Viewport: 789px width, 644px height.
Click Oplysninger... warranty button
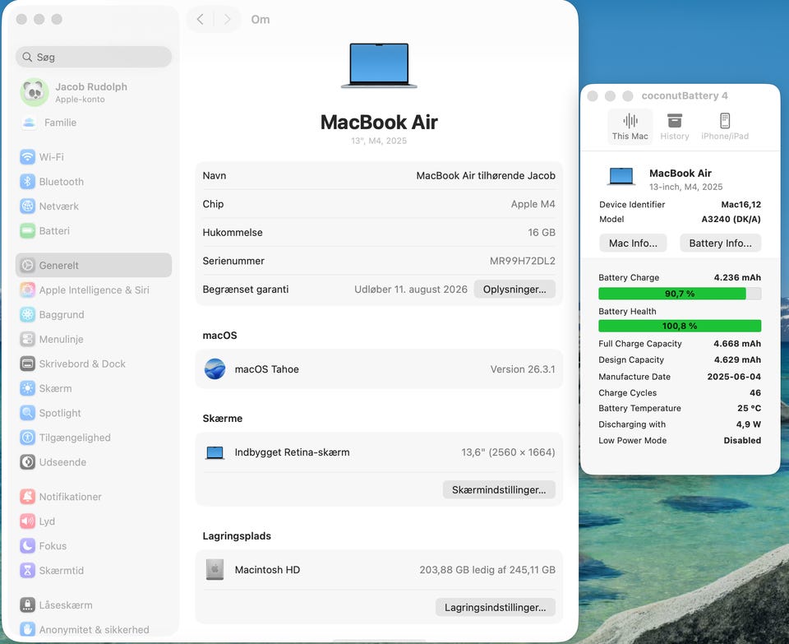coord(514,290)
